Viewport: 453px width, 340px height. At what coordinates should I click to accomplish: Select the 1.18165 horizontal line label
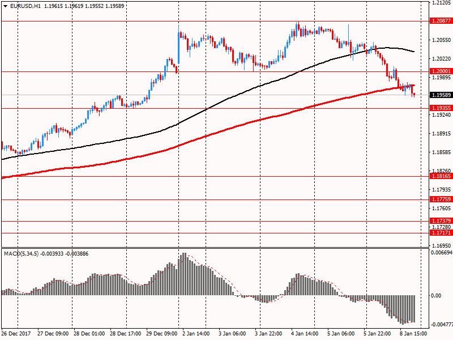tap(441, 176)
